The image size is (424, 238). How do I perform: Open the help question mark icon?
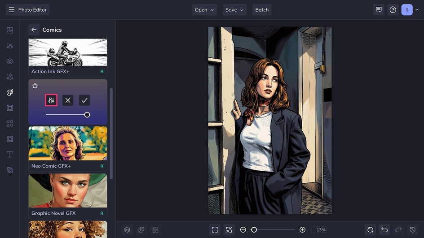pyautogui.click(x=393, y=10)
